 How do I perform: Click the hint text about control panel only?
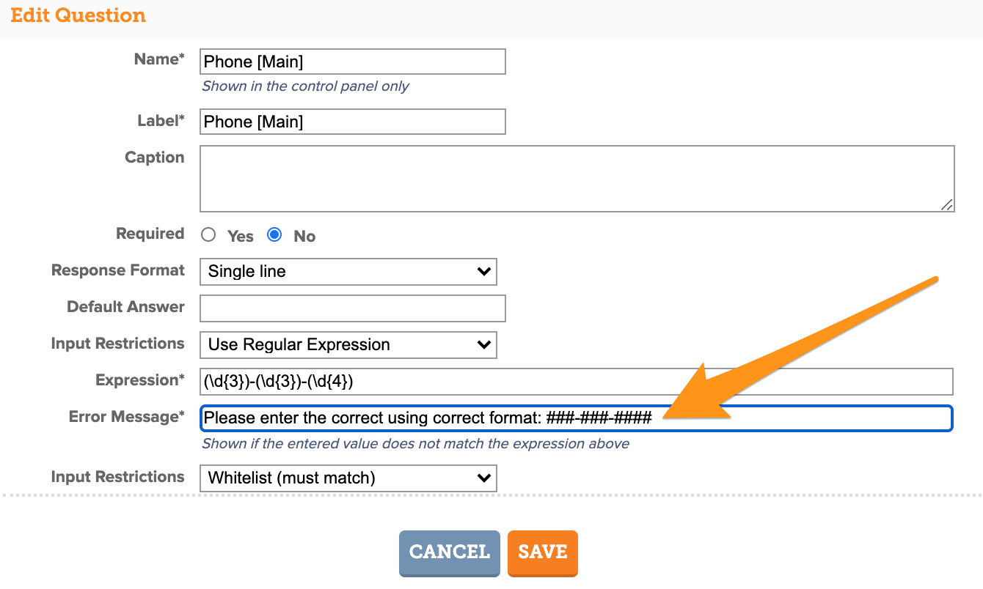(305, 86)
